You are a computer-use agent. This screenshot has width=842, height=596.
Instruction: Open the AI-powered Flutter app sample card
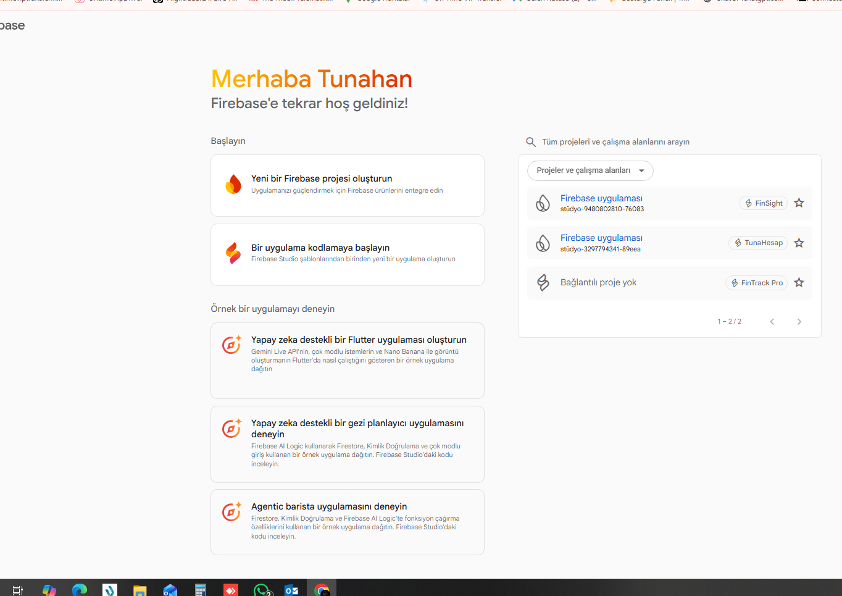[348, 361]
